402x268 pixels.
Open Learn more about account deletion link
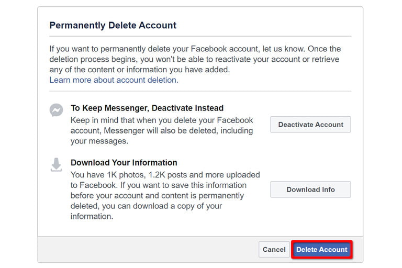[113, 80]
